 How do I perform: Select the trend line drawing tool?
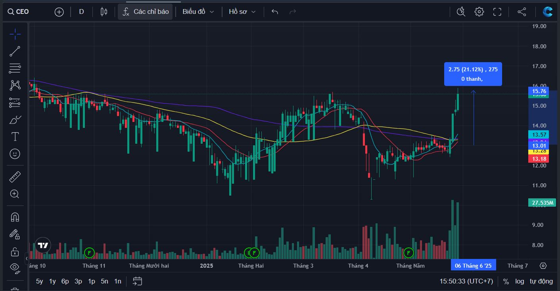tap(15, 51)
